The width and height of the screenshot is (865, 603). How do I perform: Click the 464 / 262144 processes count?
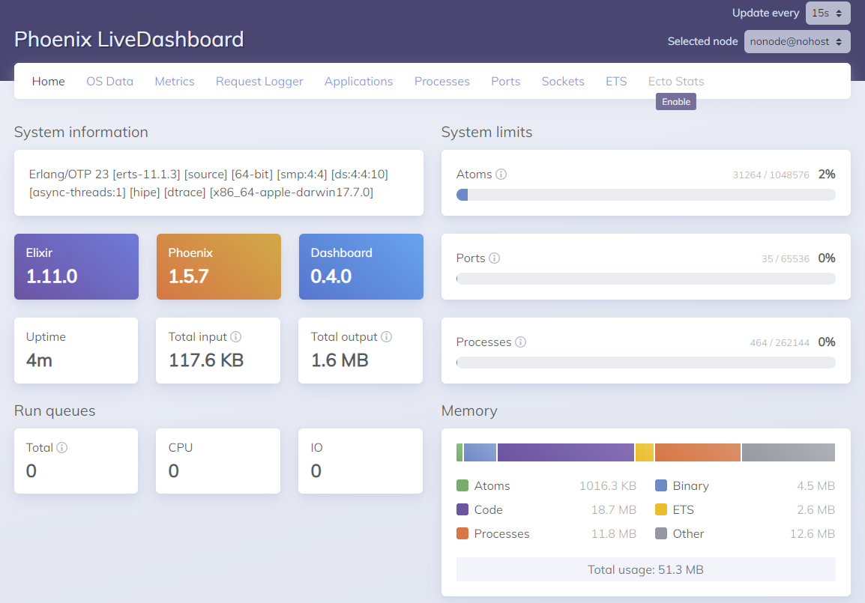click(780, 342)
